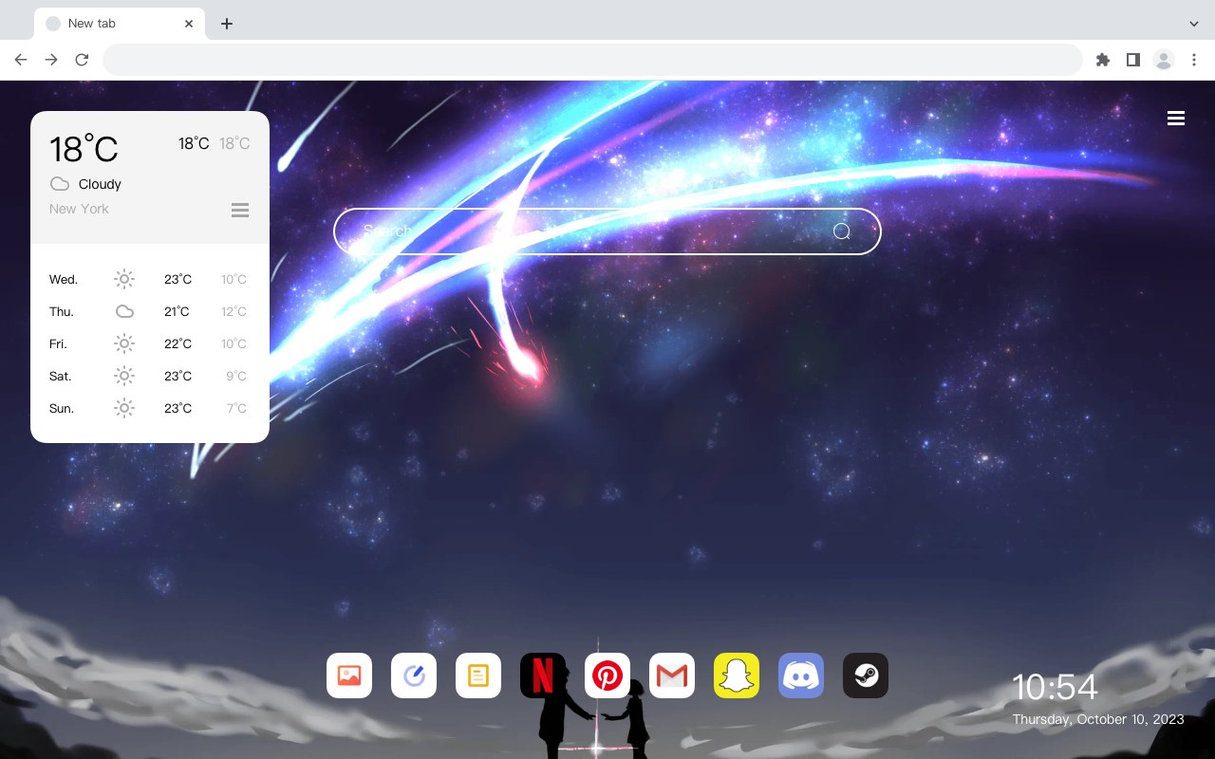Click the Thu. forecast day label
Viewport: 1215px width, 759px height.
pyautogui.click(x=62, y=311)
